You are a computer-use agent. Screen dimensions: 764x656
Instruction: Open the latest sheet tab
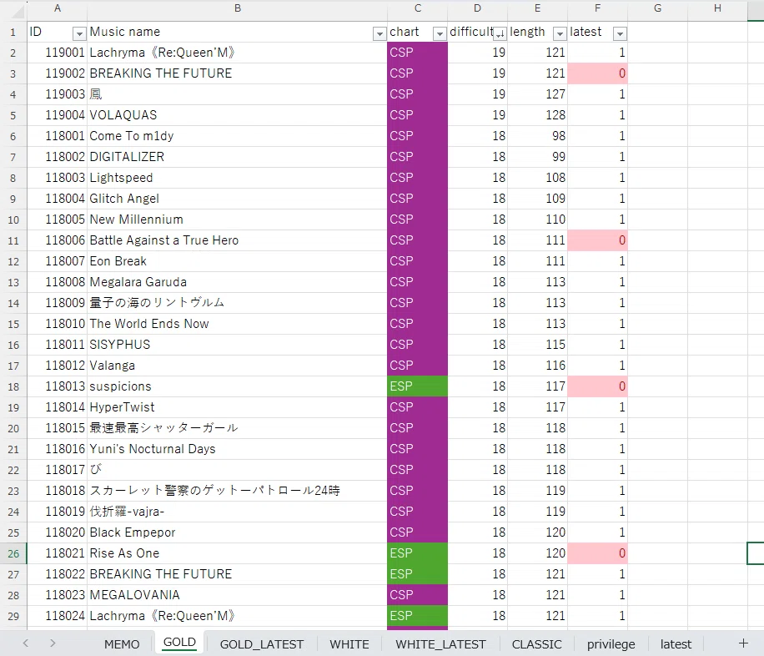(x=676, y=644)
